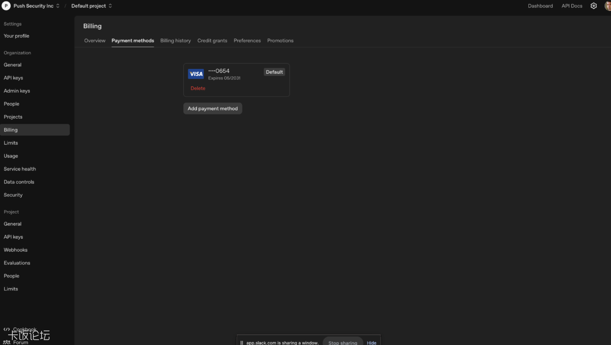The height and width of the screenshot is (345, 611).
Task: Expand the Push Security Inc organization switcher
Action: click(x=36, y=6)
